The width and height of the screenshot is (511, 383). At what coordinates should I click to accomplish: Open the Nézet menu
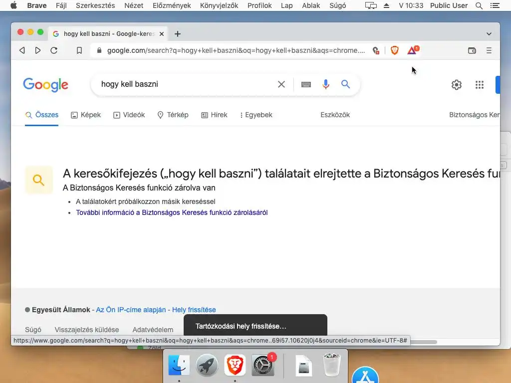click(134, 5)
